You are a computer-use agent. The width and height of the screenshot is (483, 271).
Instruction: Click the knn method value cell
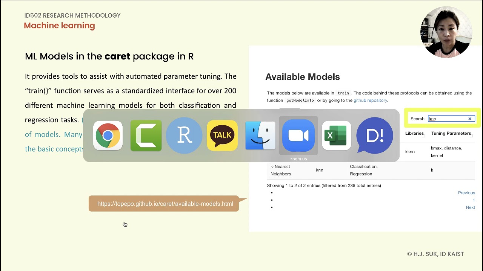coord(319,170)
